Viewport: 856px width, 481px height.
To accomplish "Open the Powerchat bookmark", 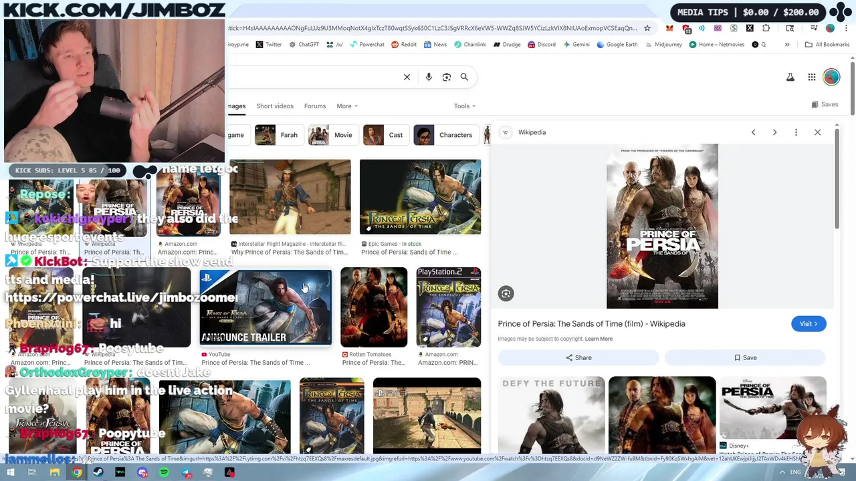I will (x=367, y=45).
